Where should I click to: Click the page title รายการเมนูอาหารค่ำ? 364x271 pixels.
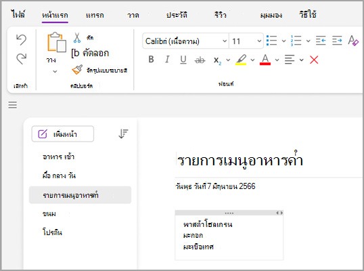pos(240,161)
